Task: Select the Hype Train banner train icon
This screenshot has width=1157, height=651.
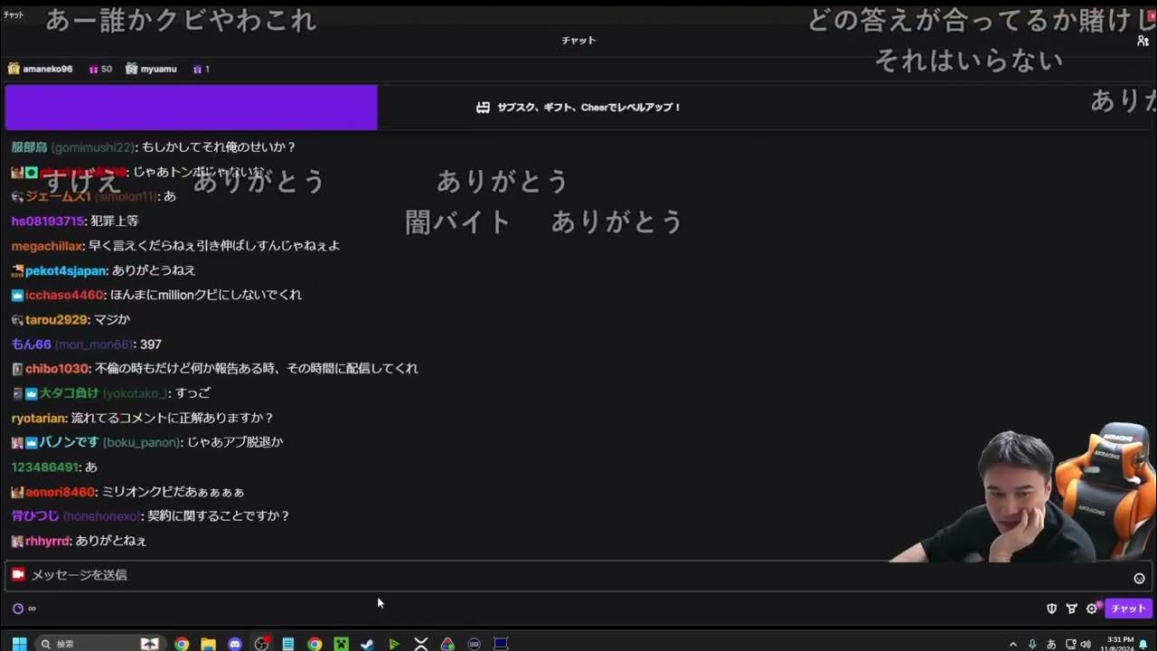Action: 483,107
